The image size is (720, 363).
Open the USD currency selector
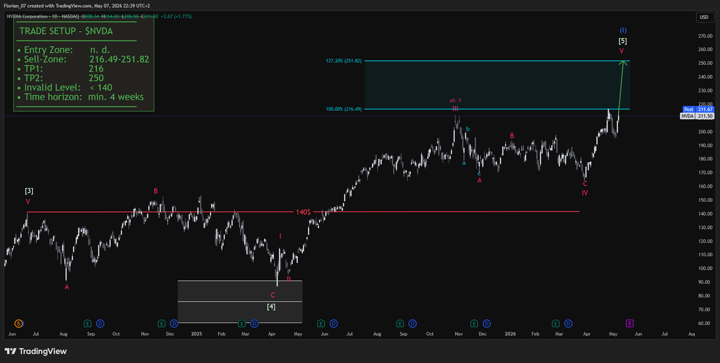click(704, 17)
